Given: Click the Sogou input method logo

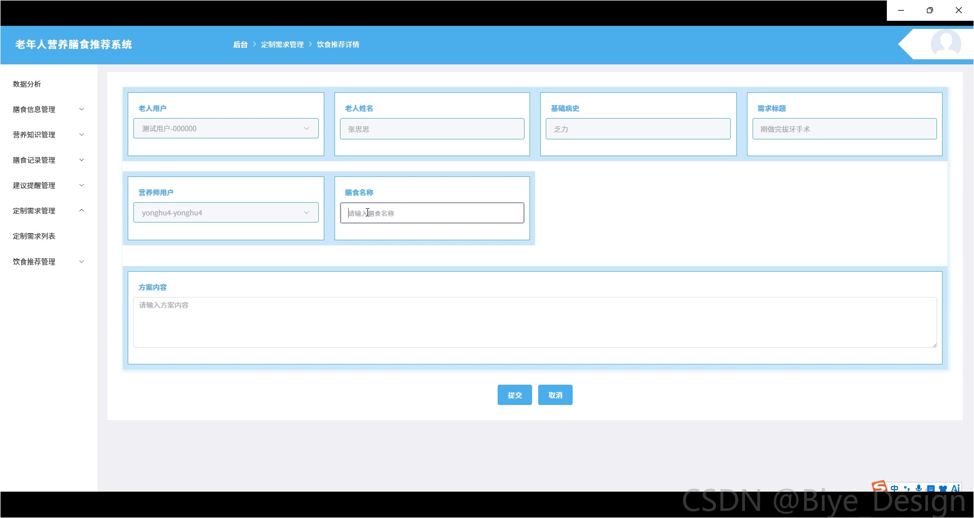Looking at the screenshot, I should click(x=879, y=487).
